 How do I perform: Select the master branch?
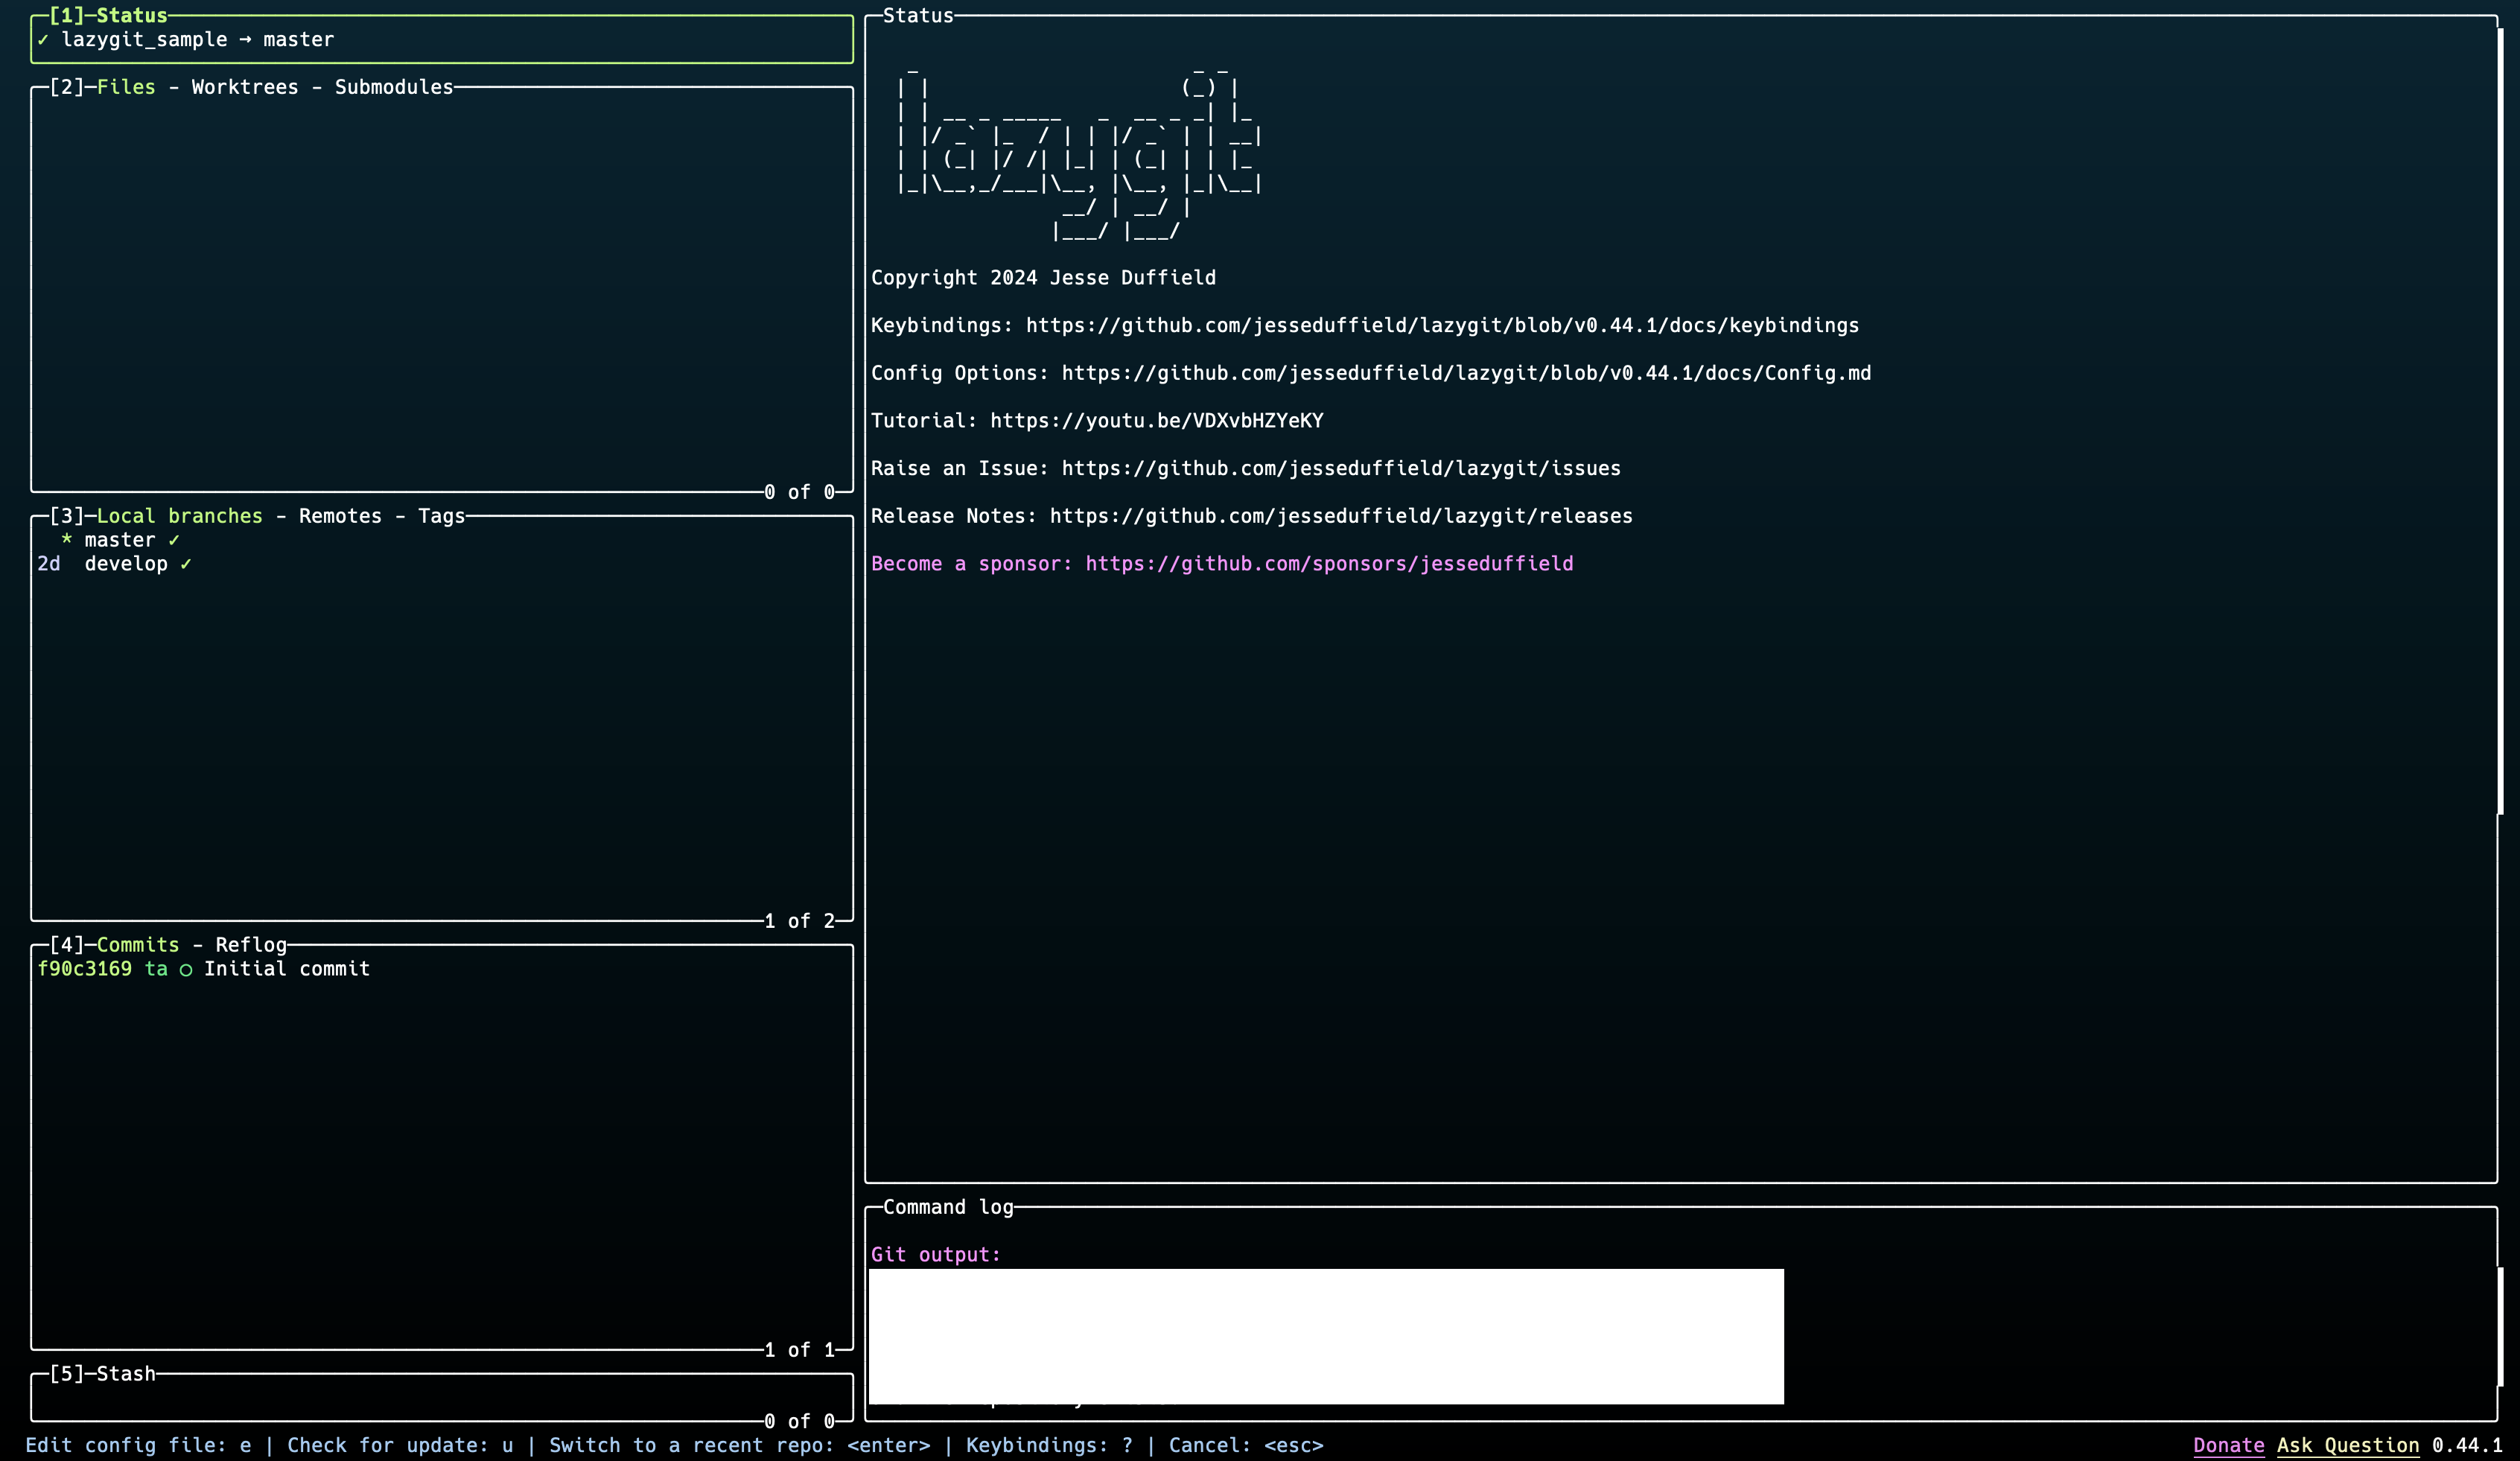pos(120,539)
